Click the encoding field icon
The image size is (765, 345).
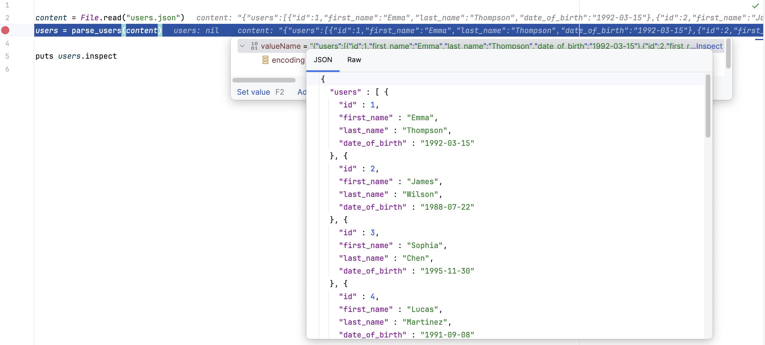pos(265,60)
